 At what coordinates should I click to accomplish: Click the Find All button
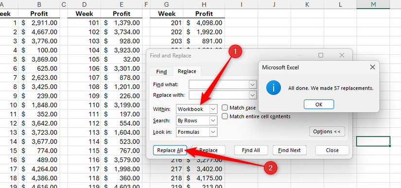tap(251, 150)
